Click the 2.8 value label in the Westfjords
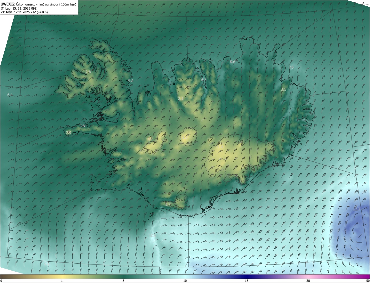Viewport: 370px width, 283px height. (88, 72)
